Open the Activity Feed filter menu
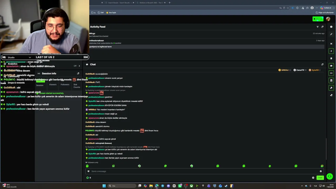Screen dimensions: 336x189 point(318,27)
